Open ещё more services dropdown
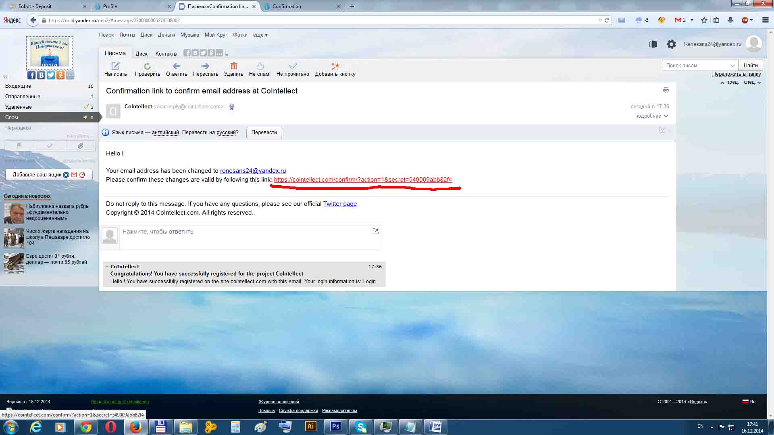Screen dimensions: 774x435 point(260,35)
